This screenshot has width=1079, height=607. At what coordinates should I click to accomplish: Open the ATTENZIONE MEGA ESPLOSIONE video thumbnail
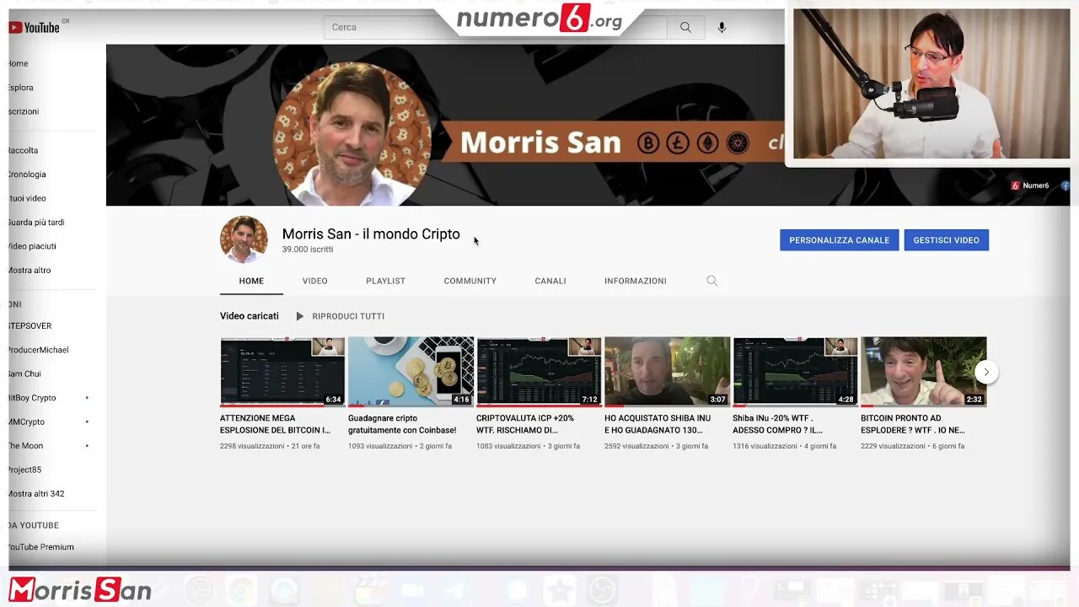pyautogui.click(x=282, y=372)
